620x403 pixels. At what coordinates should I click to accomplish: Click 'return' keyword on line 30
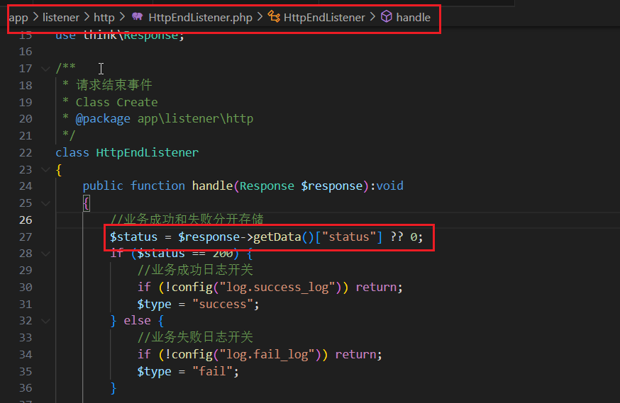(376, 288)
